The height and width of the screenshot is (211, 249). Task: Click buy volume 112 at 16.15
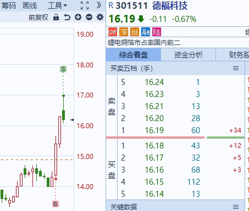pos(193,182)
